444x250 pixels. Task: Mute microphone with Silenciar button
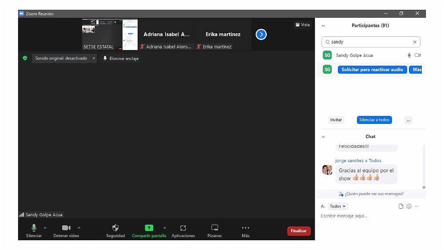34,228
